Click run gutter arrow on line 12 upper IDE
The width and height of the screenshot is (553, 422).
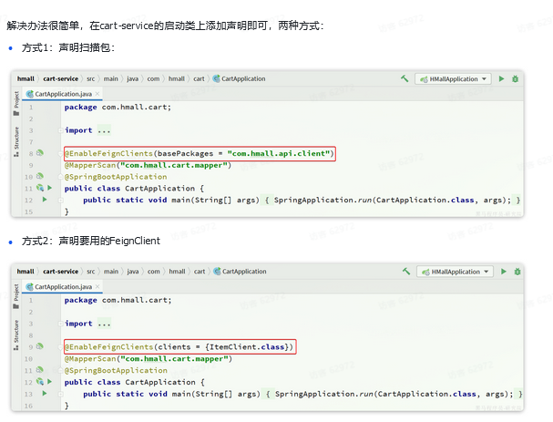45,200
